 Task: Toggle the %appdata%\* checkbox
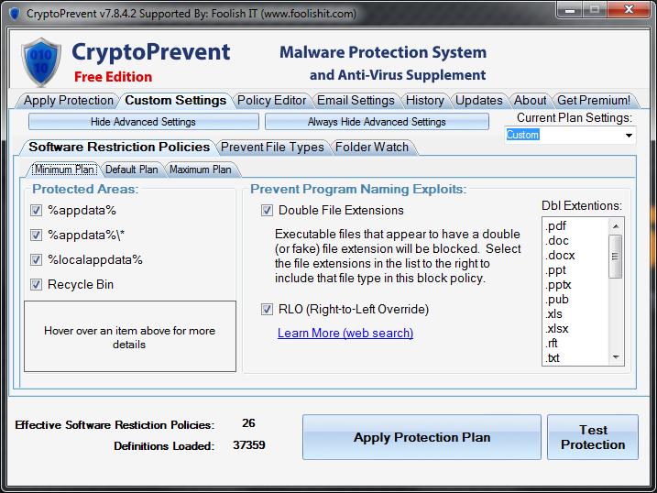coord(36,235)
